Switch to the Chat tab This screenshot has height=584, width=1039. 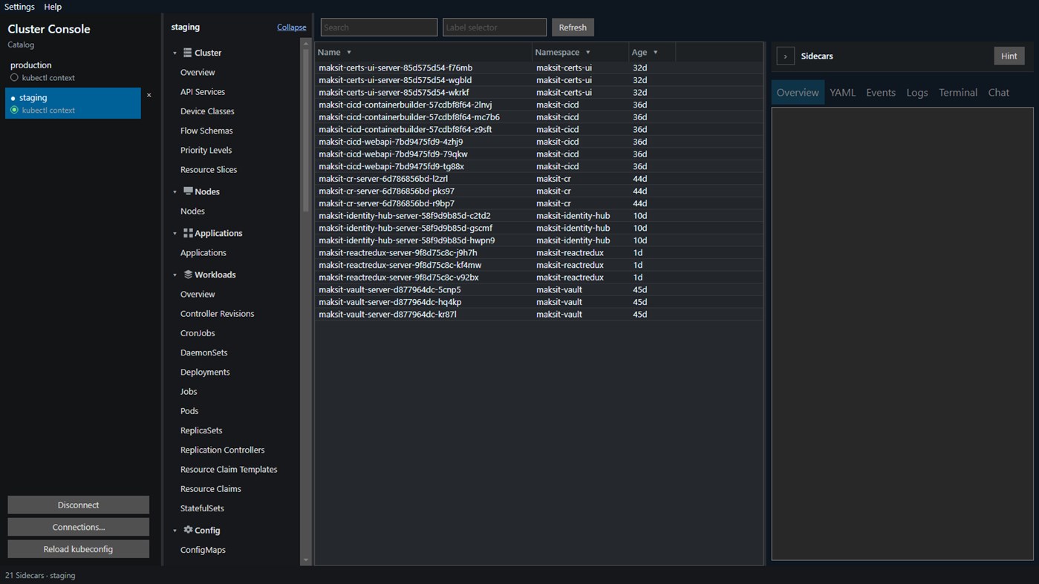point(999,93)
